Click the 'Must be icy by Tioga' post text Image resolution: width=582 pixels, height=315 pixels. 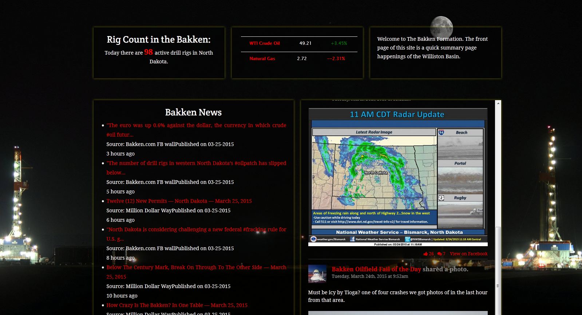click(398, 296)
